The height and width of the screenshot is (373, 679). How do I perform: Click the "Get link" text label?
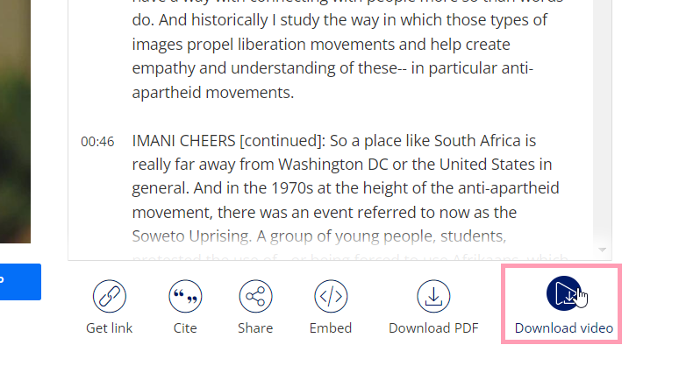110,328
